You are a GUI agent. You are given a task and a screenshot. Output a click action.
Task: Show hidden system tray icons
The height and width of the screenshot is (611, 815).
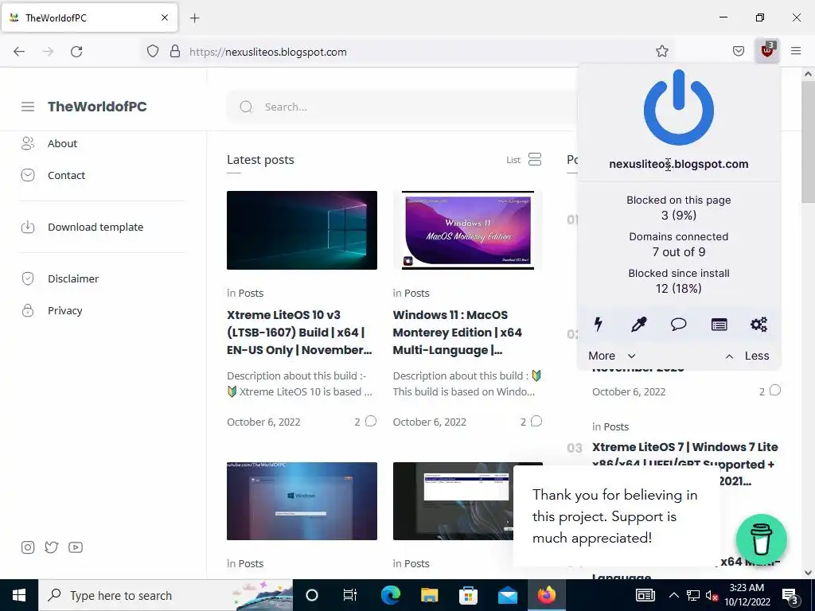tap(673, 595)
